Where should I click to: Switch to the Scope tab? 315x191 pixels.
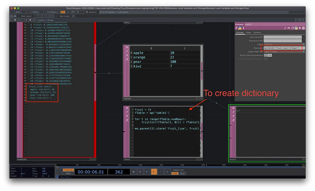pyautogui.click(x=248, y=33)
